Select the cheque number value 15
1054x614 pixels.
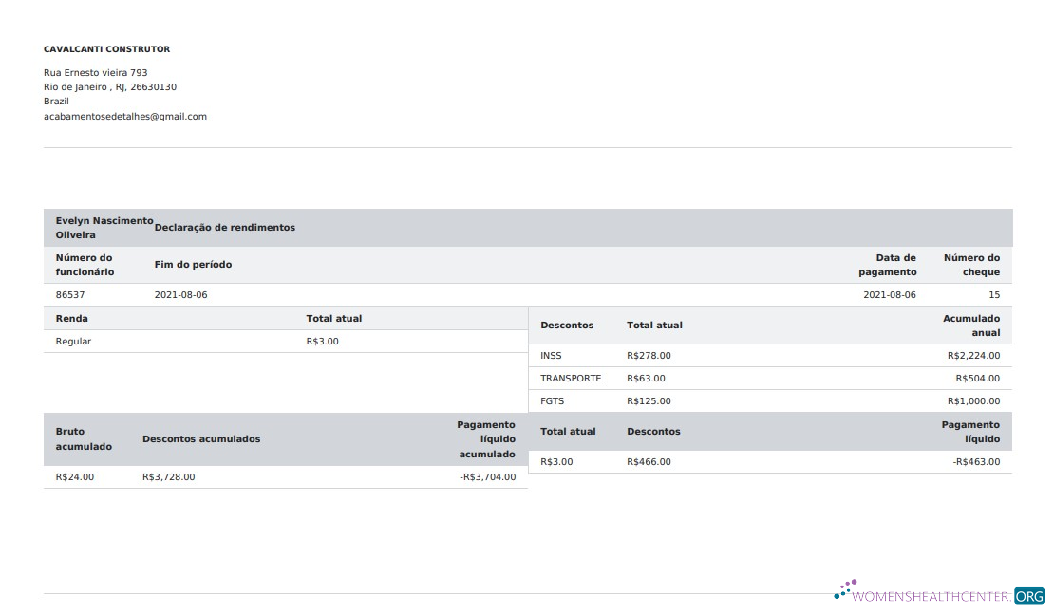click(x=993, y=295)
